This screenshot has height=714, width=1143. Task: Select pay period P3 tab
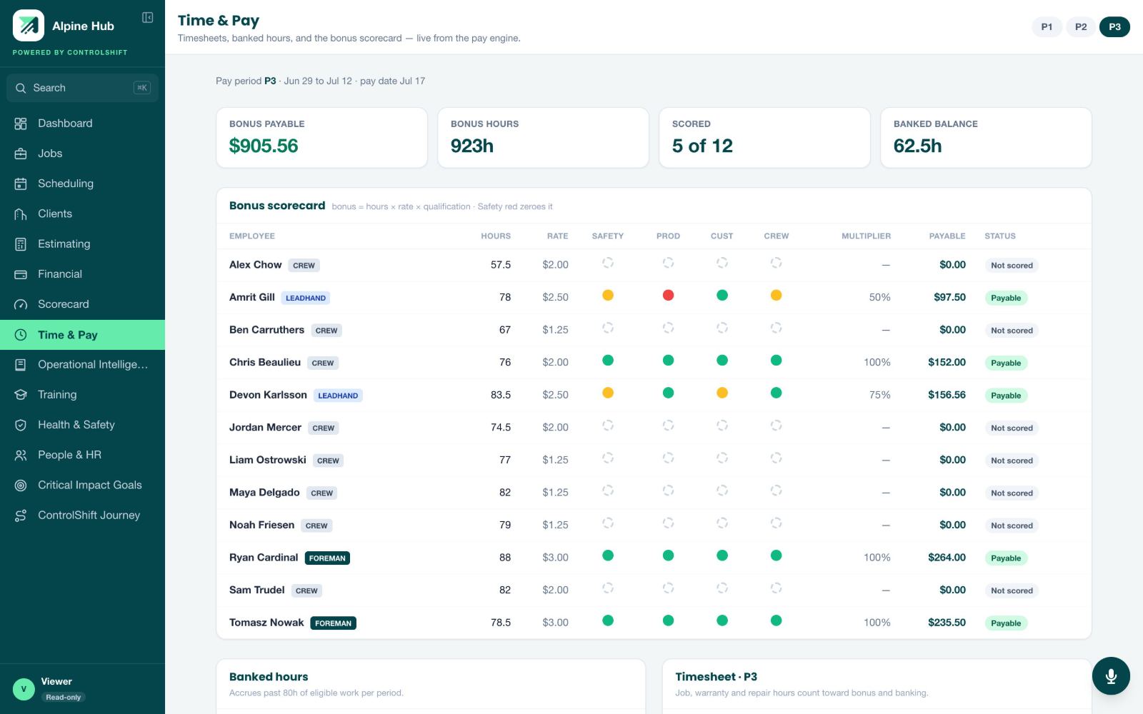coord(1114,27)
